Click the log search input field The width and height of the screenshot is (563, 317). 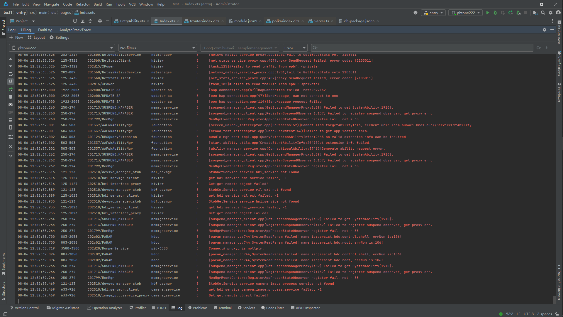coord(422,48)
